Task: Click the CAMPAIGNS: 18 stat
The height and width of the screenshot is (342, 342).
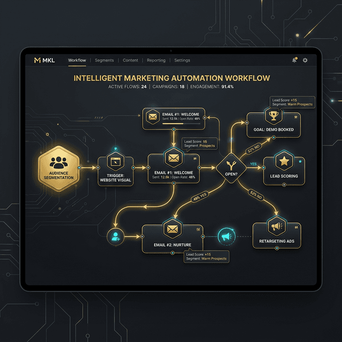Action: (168, 87)
